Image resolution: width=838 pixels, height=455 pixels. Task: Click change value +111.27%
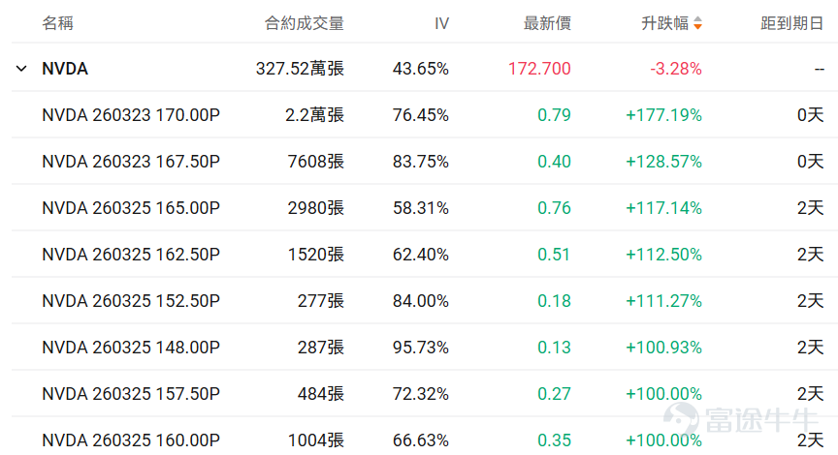coord(663,301)
